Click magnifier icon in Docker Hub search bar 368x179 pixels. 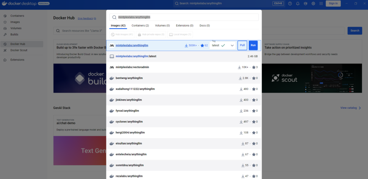pyautogui.click(x=57, y=31)
